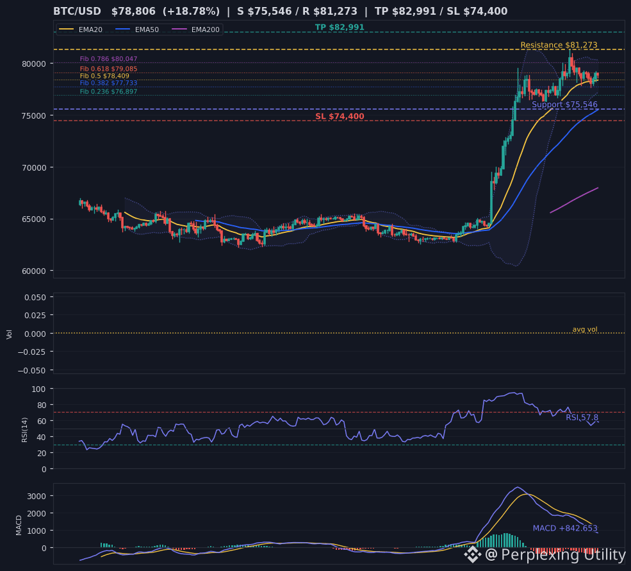Click the 0.000 volume axis tick

coord(35,334)
